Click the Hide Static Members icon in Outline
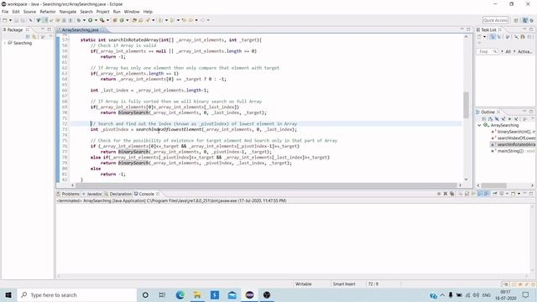The image size is (537, 302). click(x=503, y=119)
